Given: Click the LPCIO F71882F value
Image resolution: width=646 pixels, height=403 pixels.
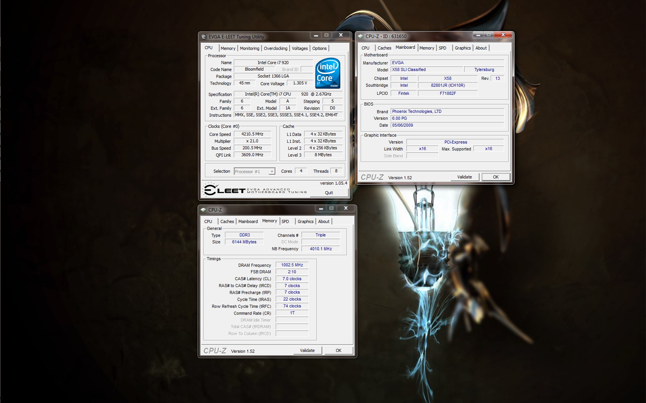Looking at the screenshot, I should (448, 94).
